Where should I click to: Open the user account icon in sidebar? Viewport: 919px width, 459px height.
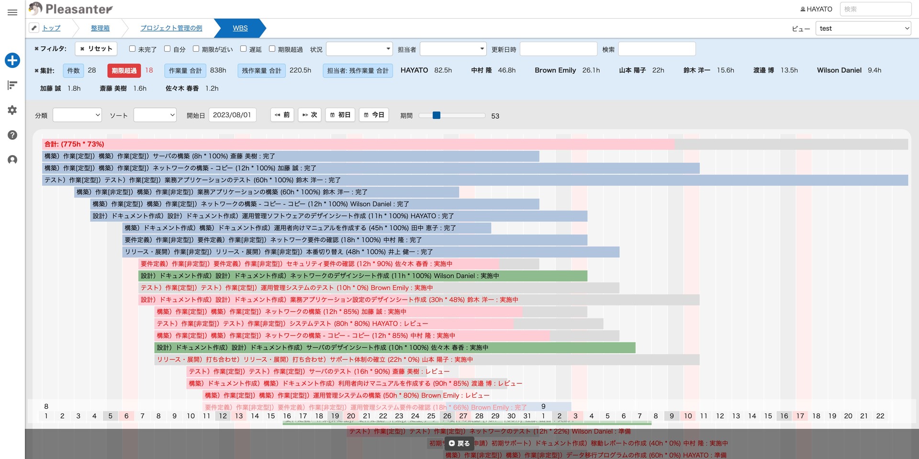point(12,160)
